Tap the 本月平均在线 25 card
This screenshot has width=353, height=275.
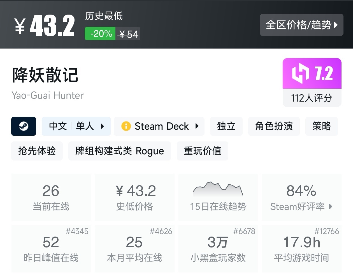134,249
